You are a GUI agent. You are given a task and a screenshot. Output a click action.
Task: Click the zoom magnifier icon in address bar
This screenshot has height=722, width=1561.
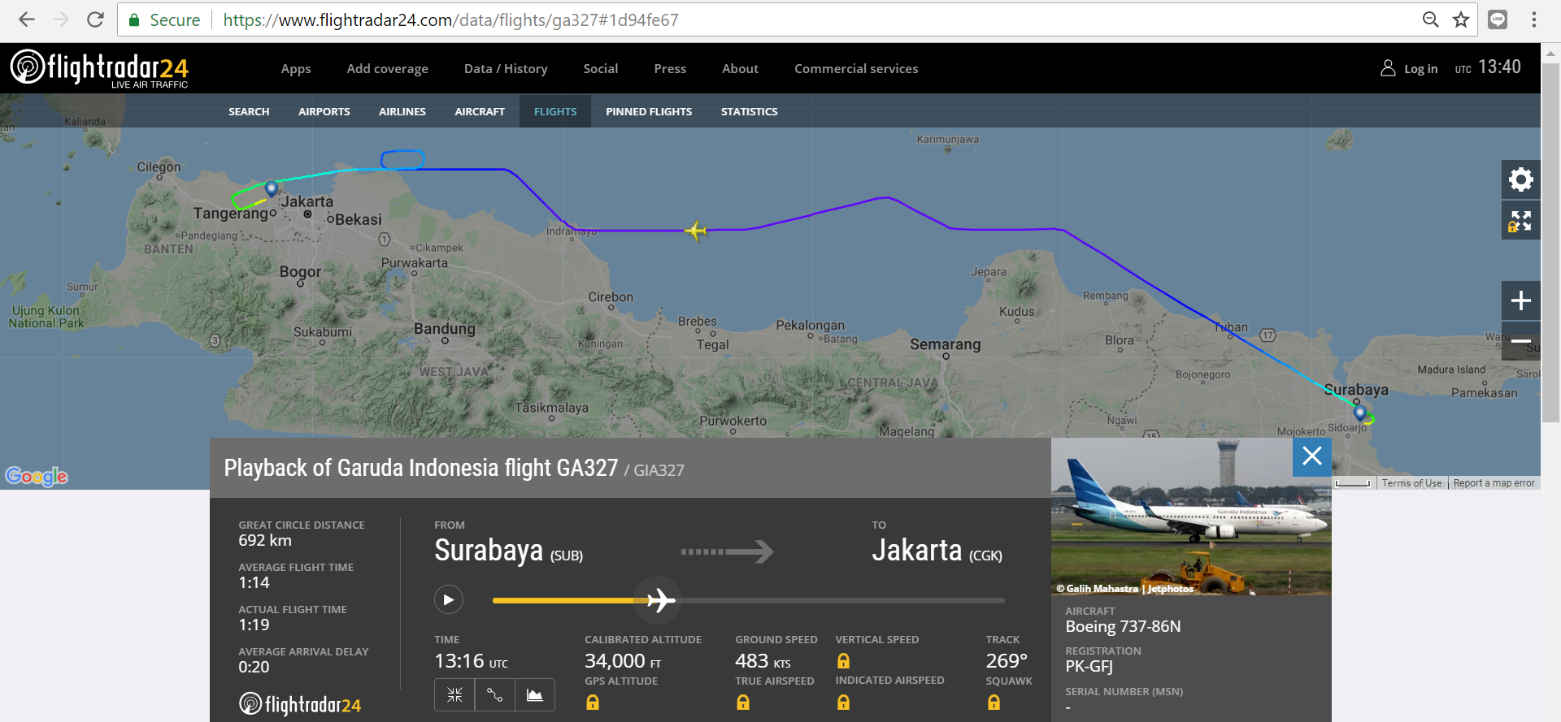click(x=1430, y=19)
